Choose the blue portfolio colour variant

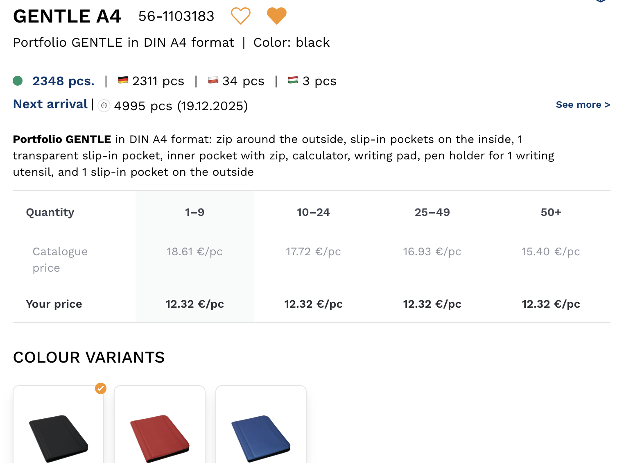(261, 436)
